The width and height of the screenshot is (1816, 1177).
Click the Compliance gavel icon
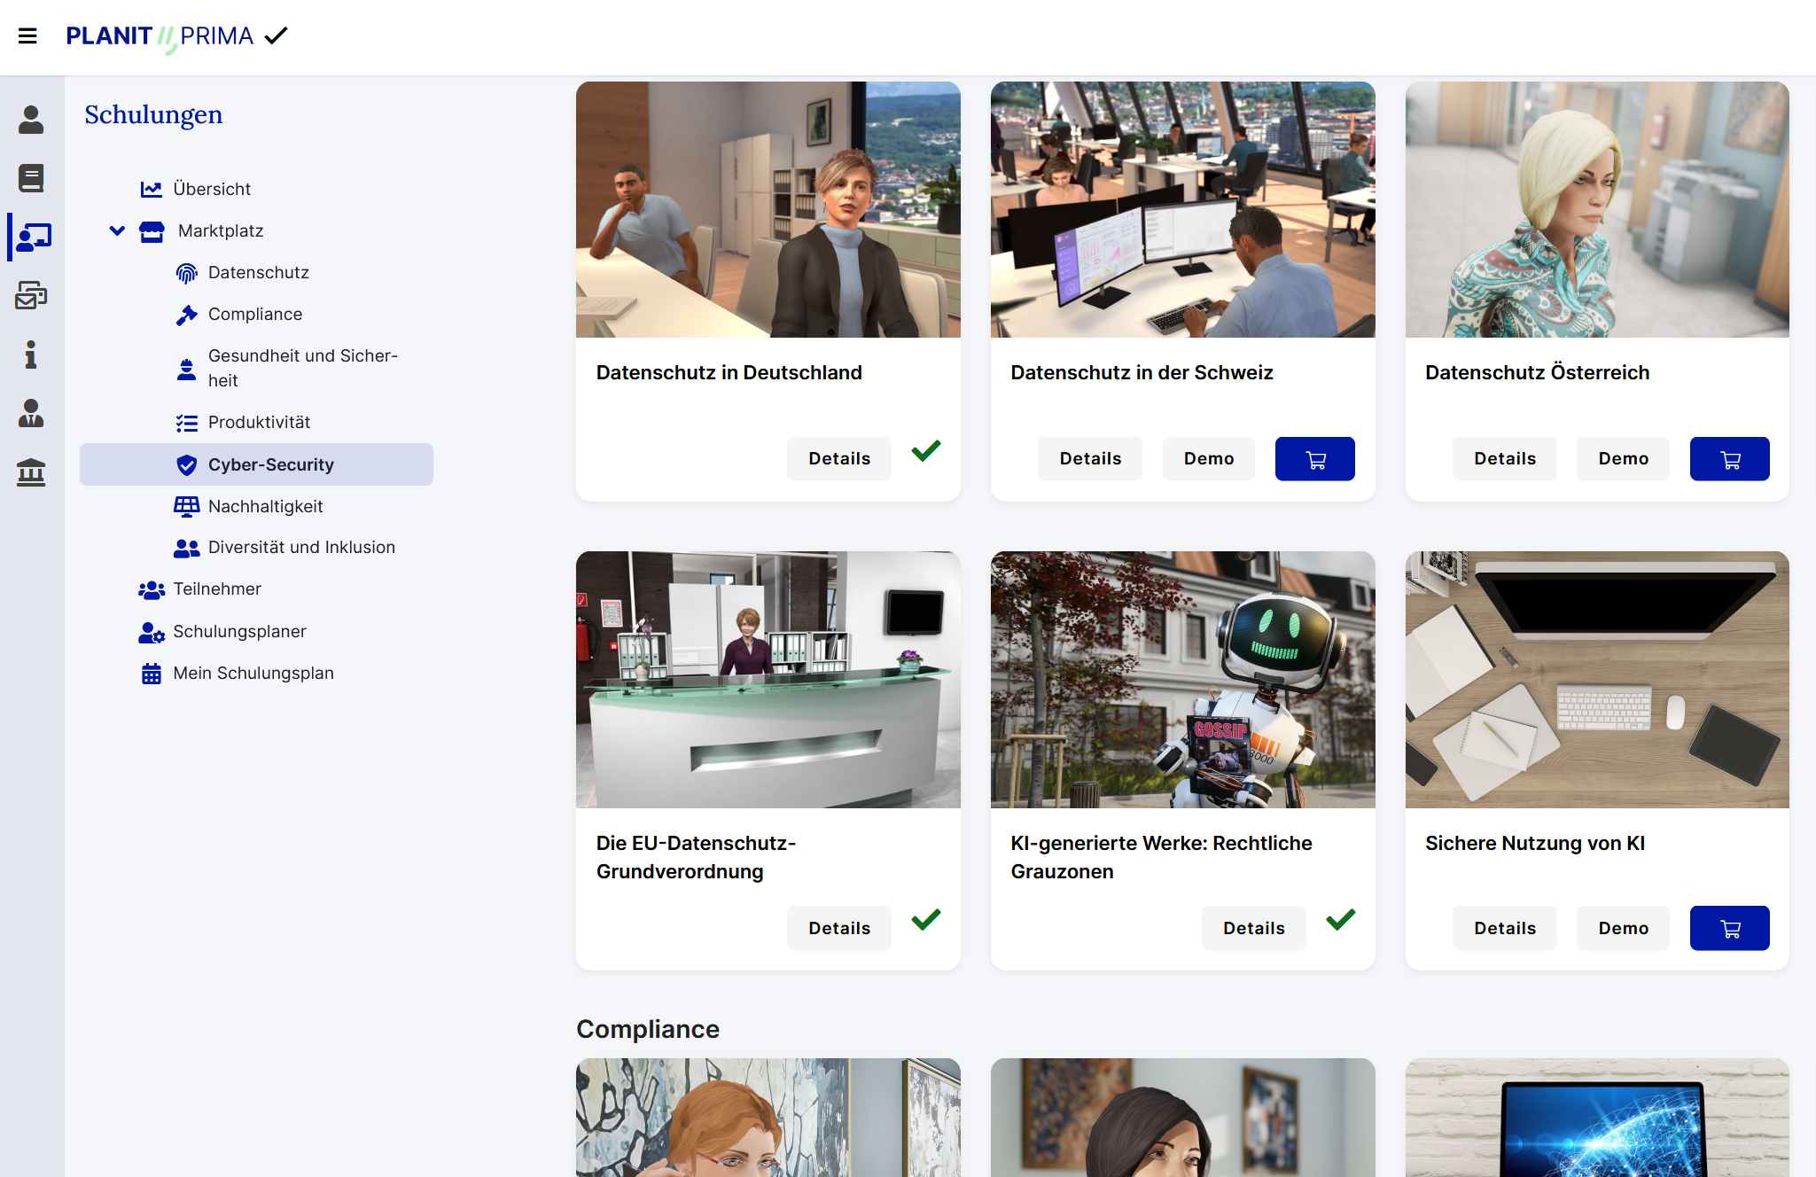[x=186, y=316]
